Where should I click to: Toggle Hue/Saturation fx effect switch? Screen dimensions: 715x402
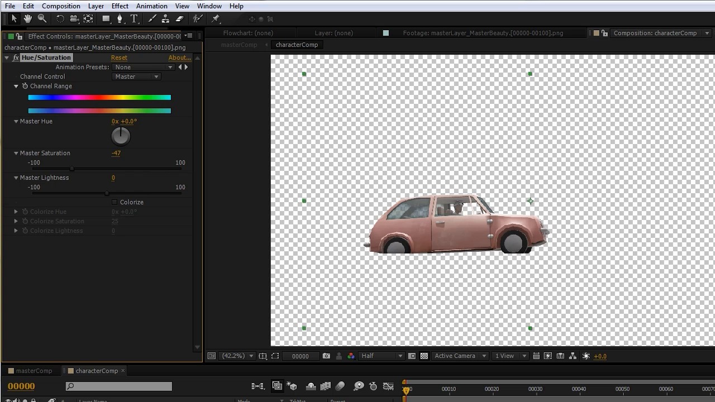pyautogui.click(x=16, y=58)
